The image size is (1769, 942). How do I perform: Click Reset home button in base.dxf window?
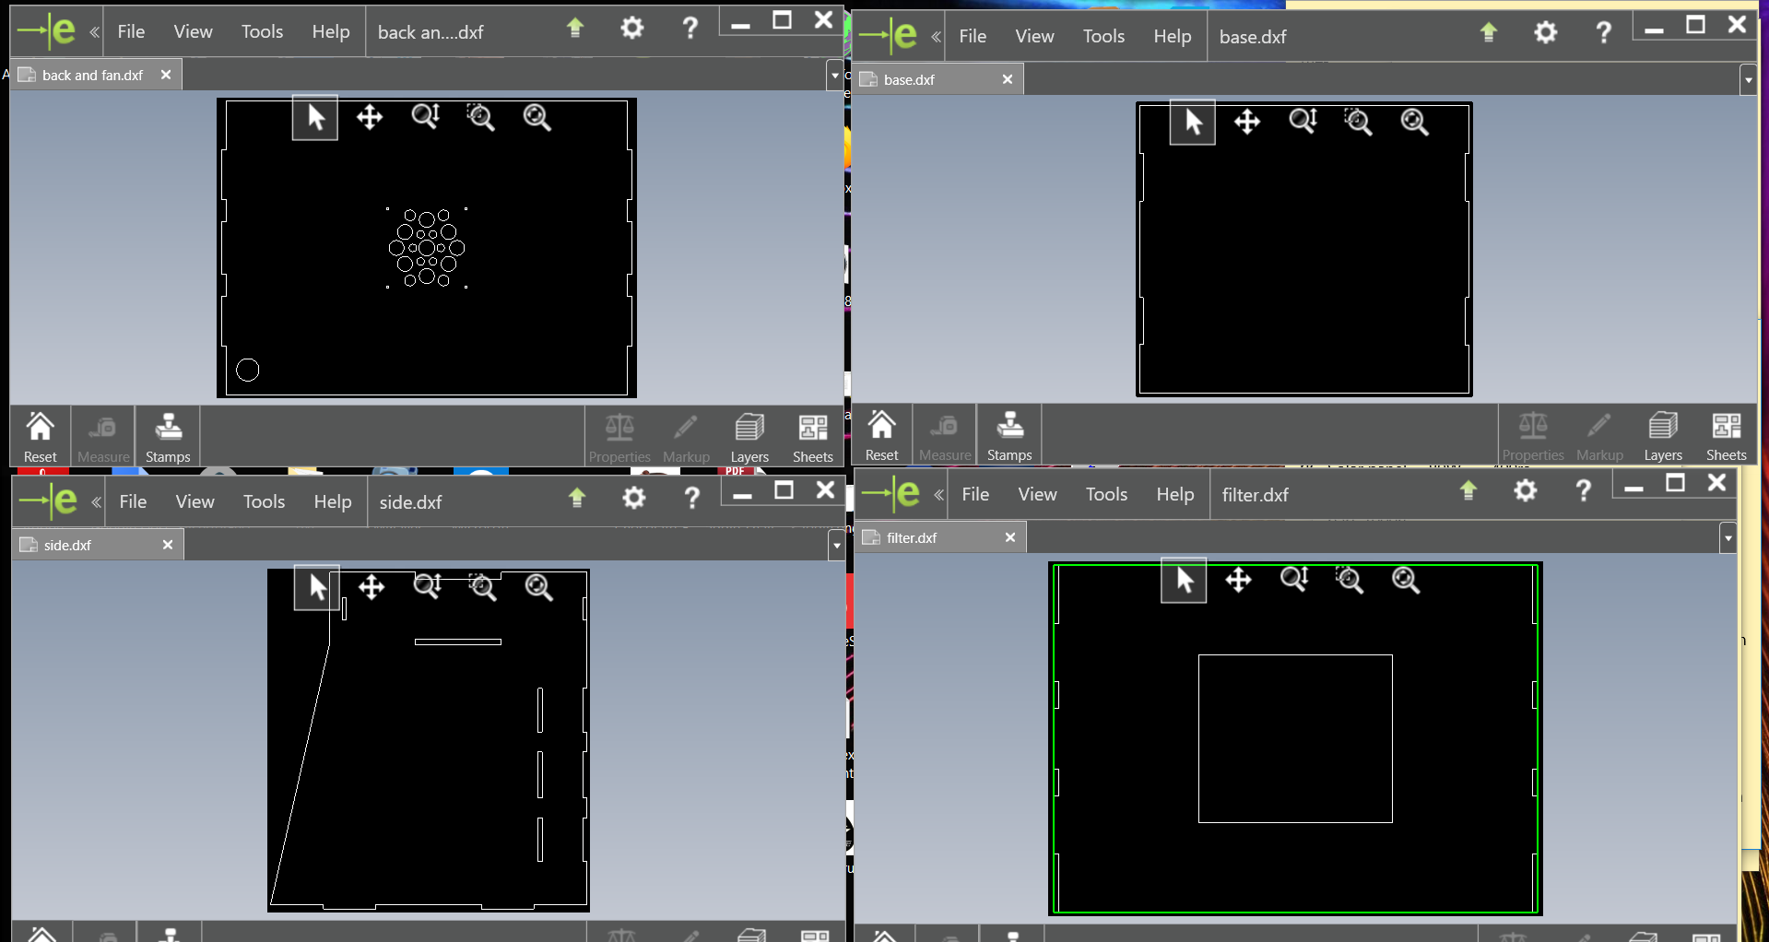(882, 436)
